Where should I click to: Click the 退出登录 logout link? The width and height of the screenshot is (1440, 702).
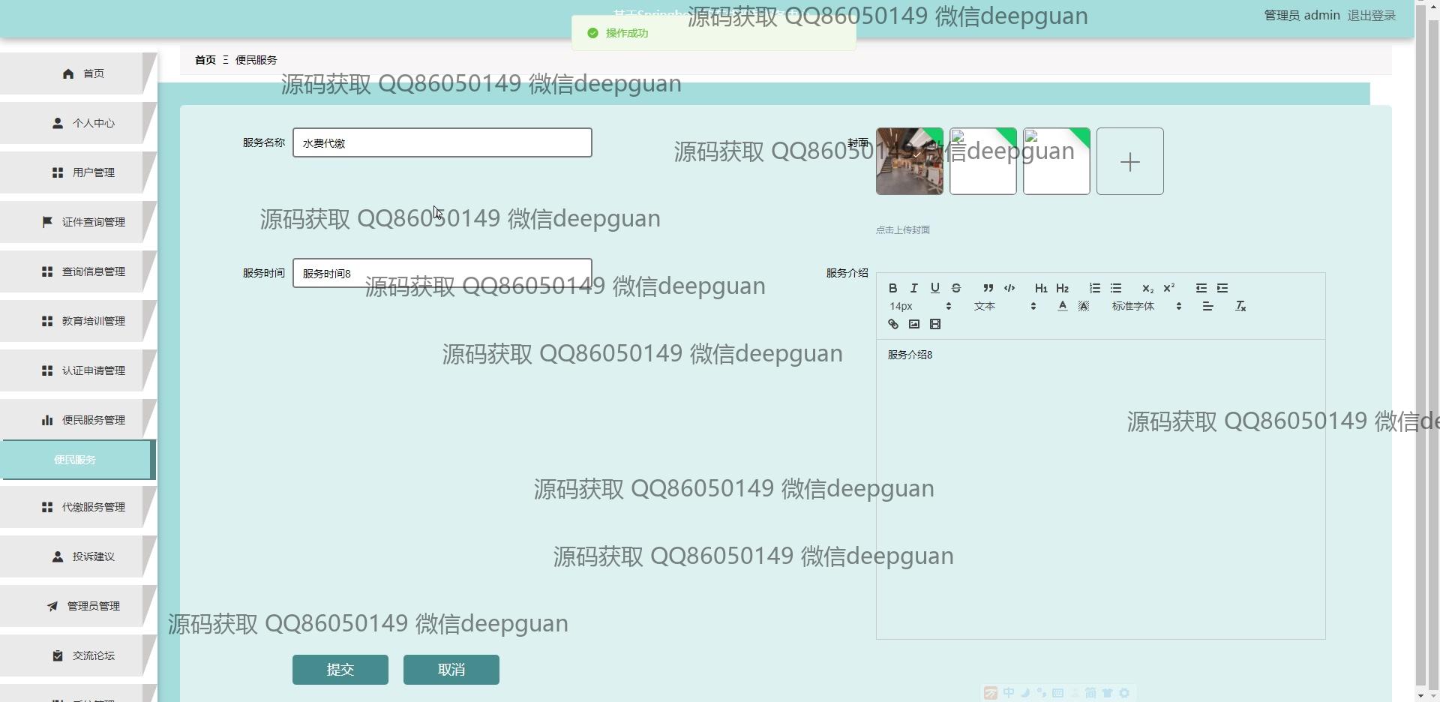pos(1371,16)
